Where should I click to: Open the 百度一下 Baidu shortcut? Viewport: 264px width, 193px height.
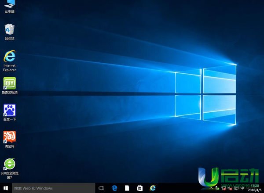[x=9, y=110]
